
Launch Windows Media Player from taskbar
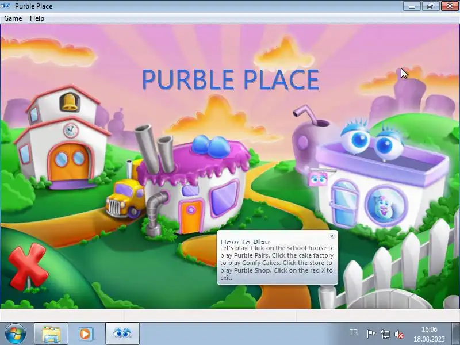tap(86, 333)
